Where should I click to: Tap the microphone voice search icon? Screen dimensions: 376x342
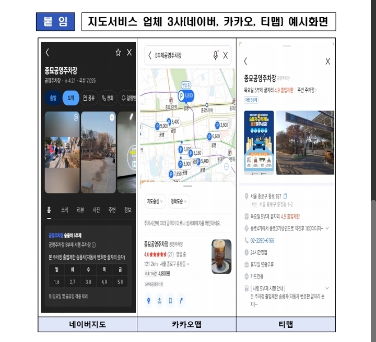click(216, 55)
